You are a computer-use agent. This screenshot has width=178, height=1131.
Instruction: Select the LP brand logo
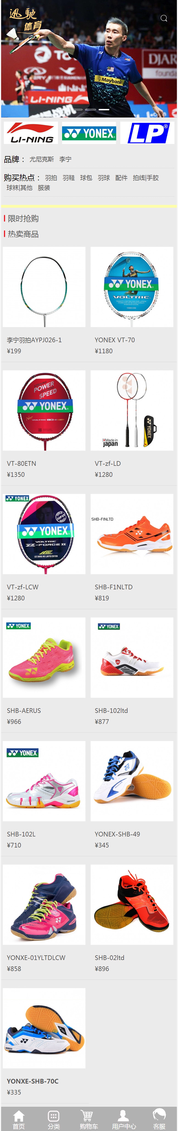(148, 133)
